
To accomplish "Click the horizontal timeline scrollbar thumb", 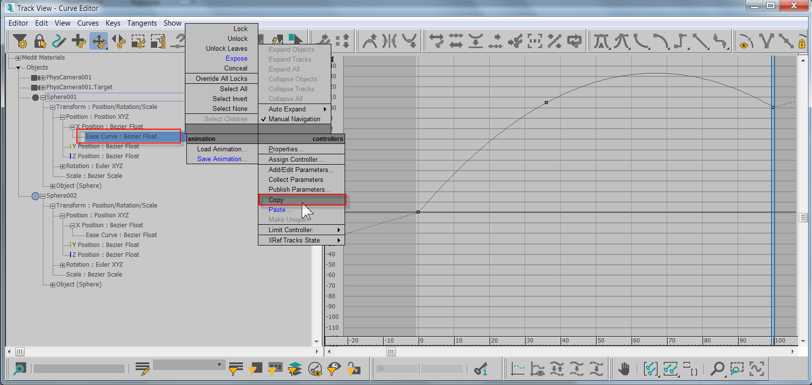I will pos(391,351).
